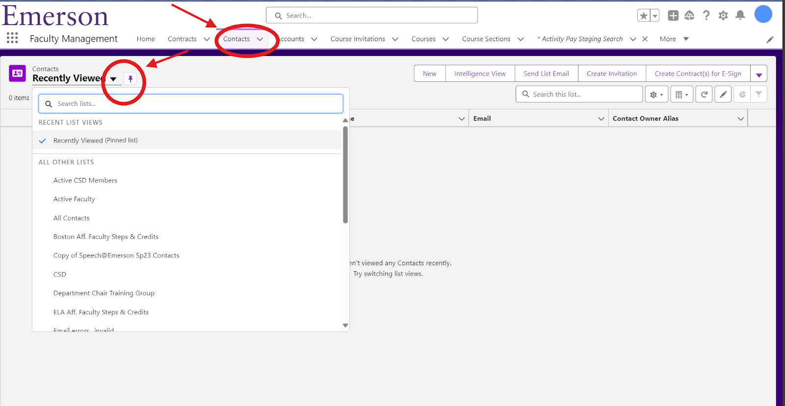Unpin the Recently Viewed list view
Image resolution: width=785 pixels, height=406 pixels.
pyautogui.click(x=131, y=78)
